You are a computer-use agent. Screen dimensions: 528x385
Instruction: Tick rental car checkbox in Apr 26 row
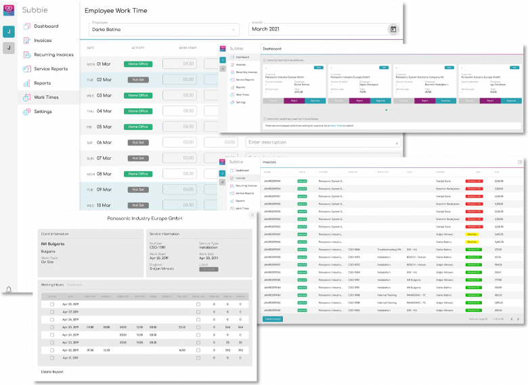coord(198,320)
